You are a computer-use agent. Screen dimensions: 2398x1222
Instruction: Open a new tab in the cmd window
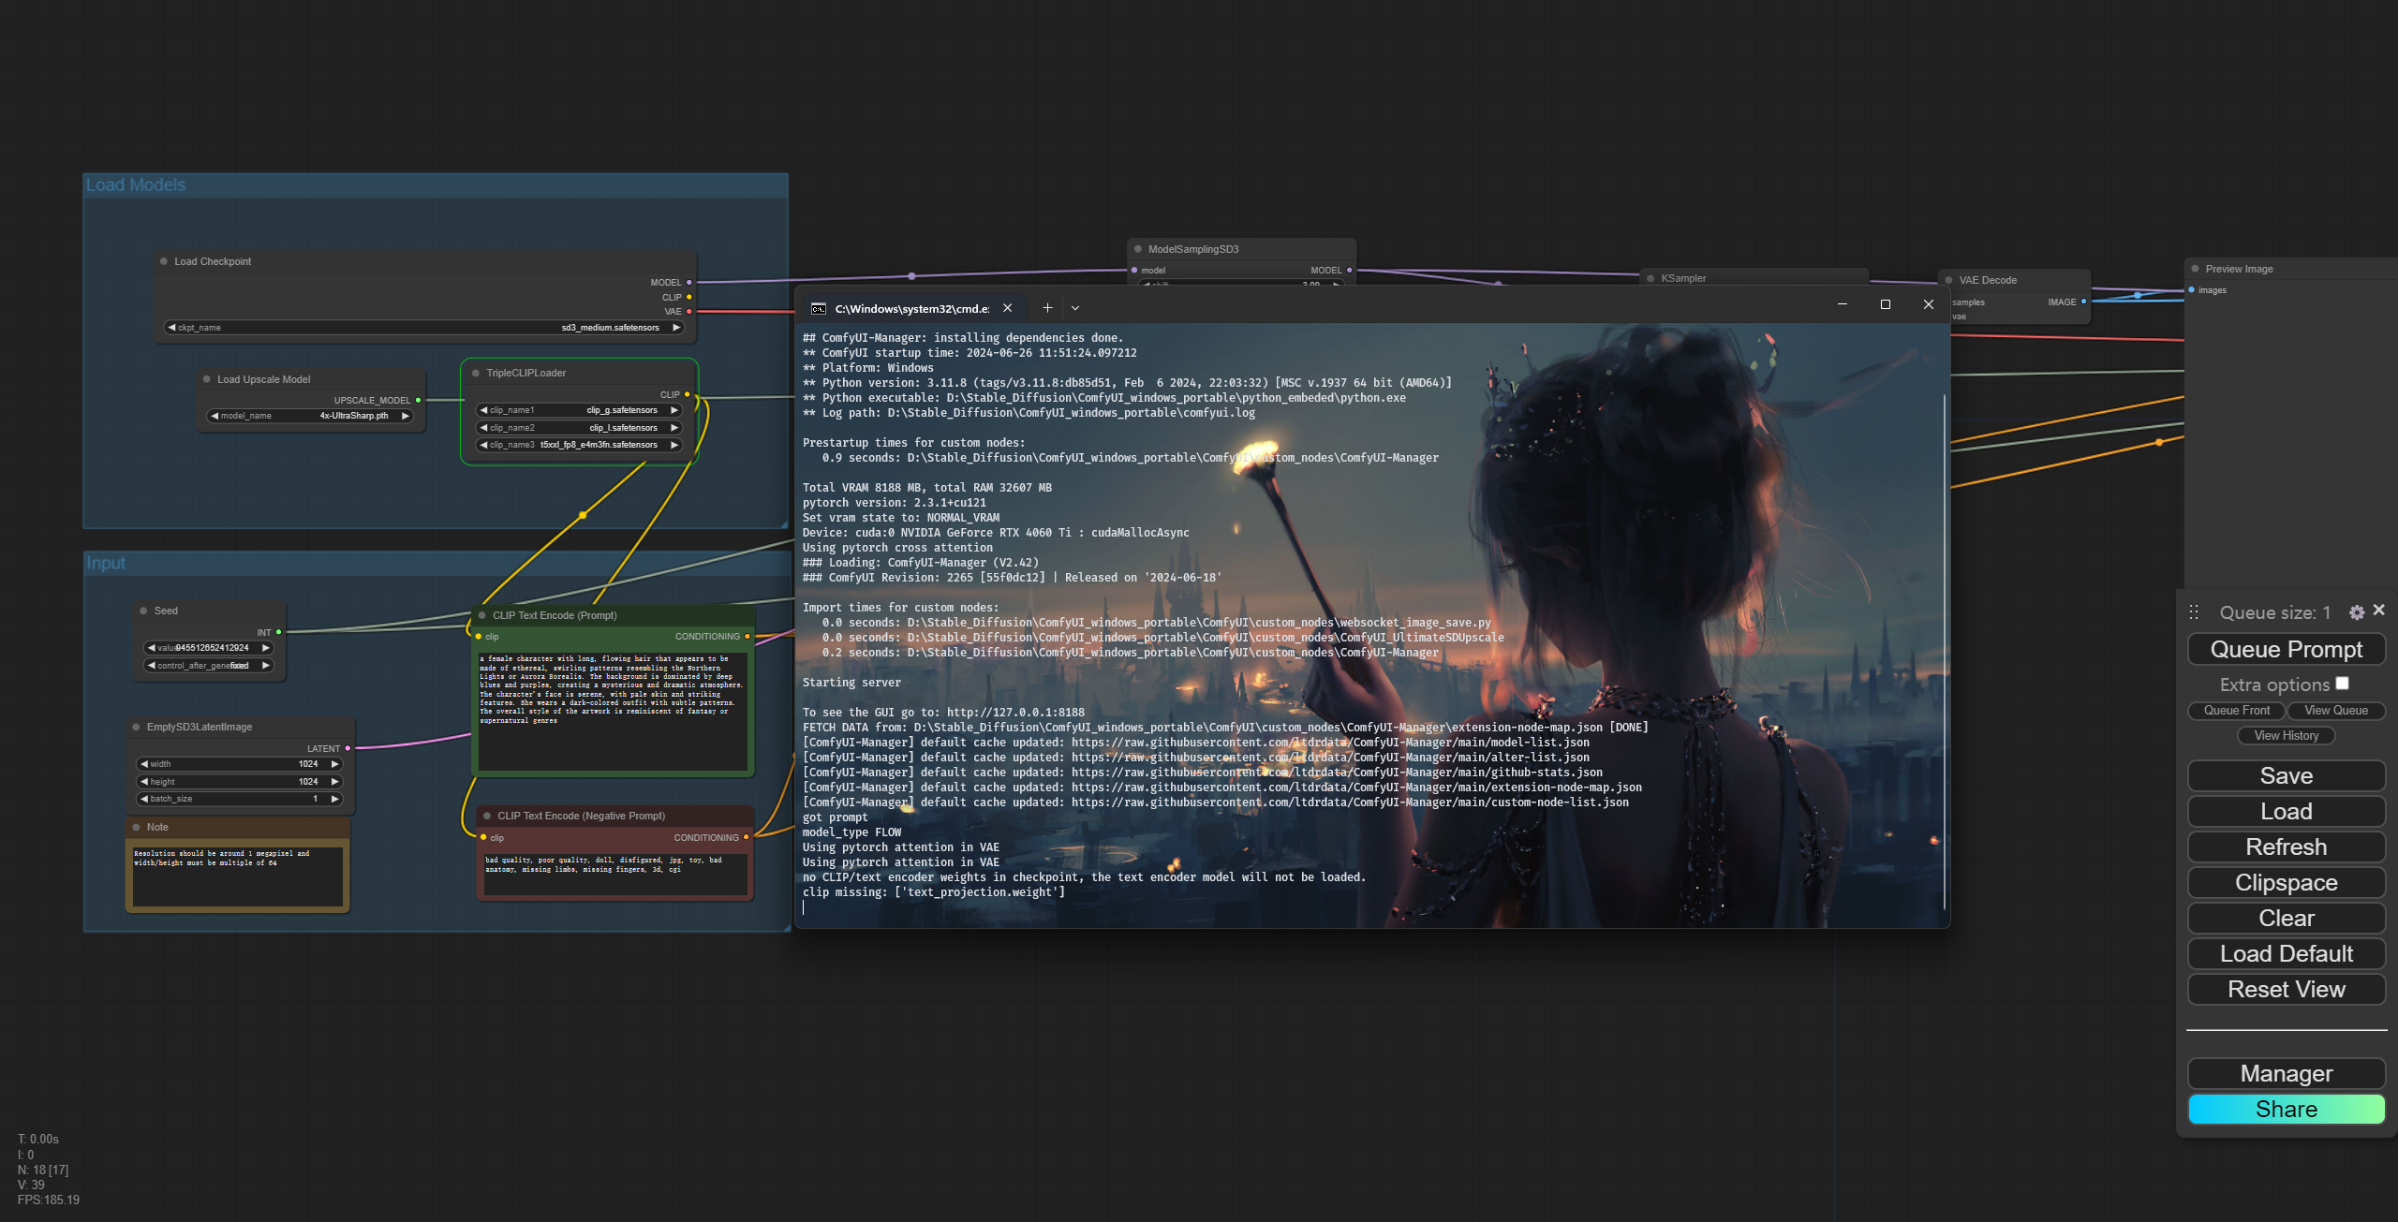click(x=1047, y=308)
